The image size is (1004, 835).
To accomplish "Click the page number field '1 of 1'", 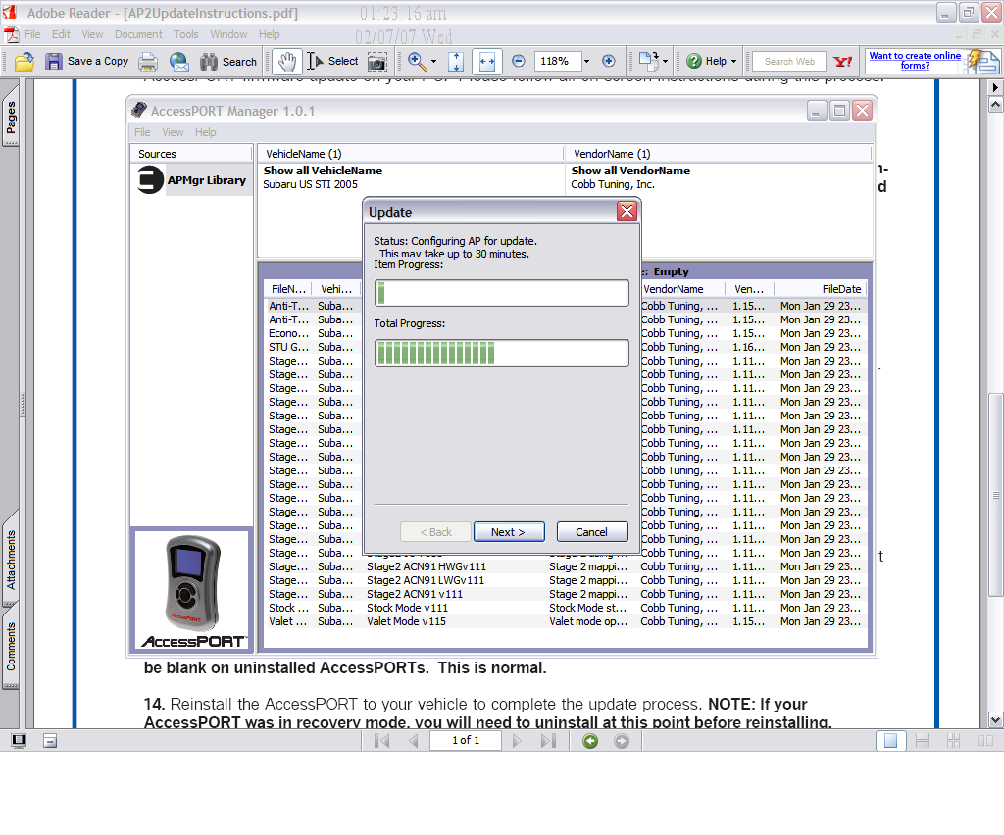I will [466, 740].
